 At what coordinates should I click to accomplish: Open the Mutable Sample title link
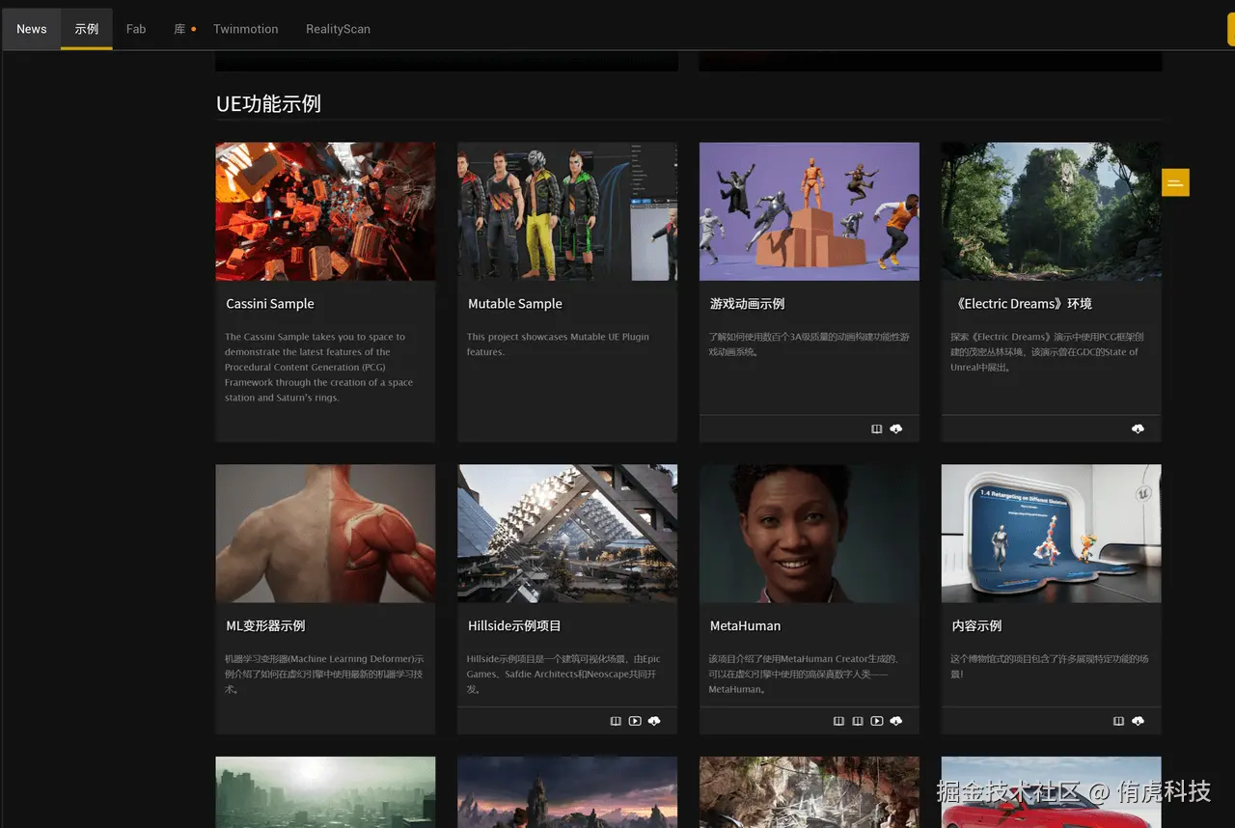pos(515,304)
